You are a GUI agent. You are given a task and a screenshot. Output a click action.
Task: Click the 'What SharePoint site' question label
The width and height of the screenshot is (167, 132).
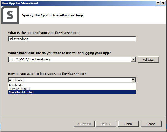[x=59, y=53]
